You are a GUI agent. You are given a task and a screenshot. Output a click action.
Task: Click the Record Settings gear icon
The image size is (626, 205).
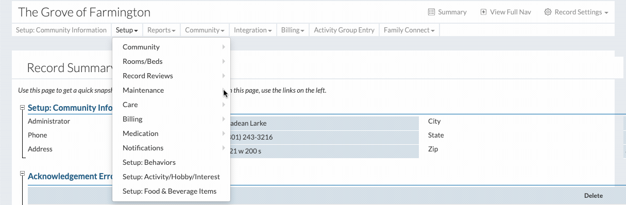point(548,12)
